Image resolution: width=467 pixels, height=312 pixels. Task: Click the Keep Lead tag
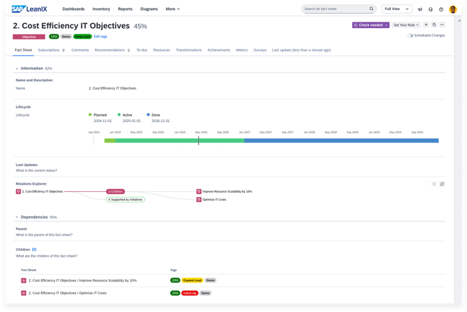tap(83, 37)
